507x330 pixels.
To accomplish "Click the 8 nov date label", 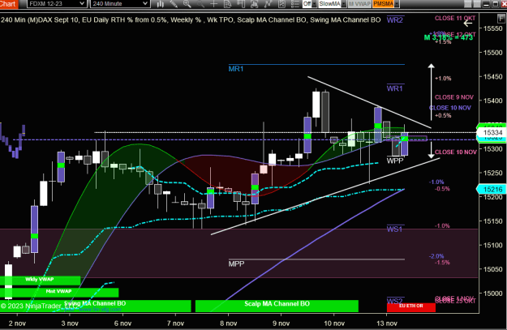I will point(229,324).
